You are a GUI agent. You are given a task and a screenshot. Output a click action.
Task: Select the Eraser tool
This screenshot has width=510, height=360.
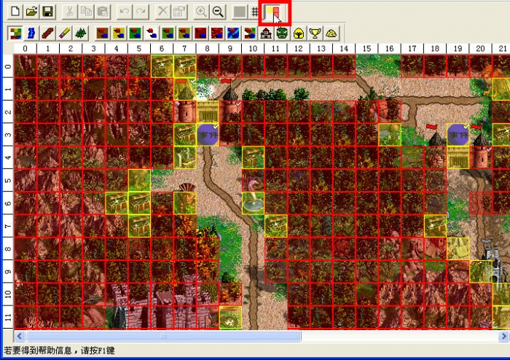pyautogui.click(x=64, y=33)
